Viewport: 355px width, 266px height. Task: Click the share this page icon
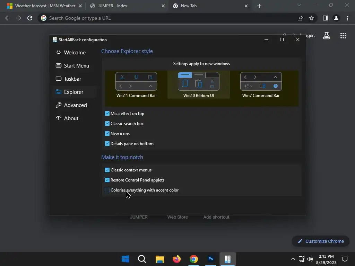pos(300,18)
